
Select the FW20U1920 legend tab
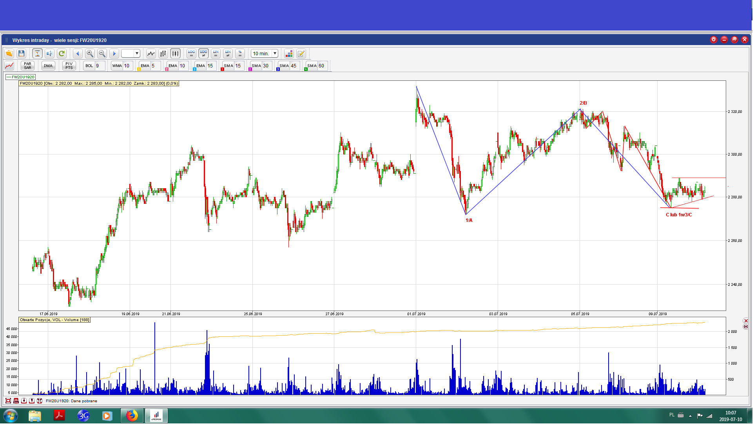(x=21, y=77)
